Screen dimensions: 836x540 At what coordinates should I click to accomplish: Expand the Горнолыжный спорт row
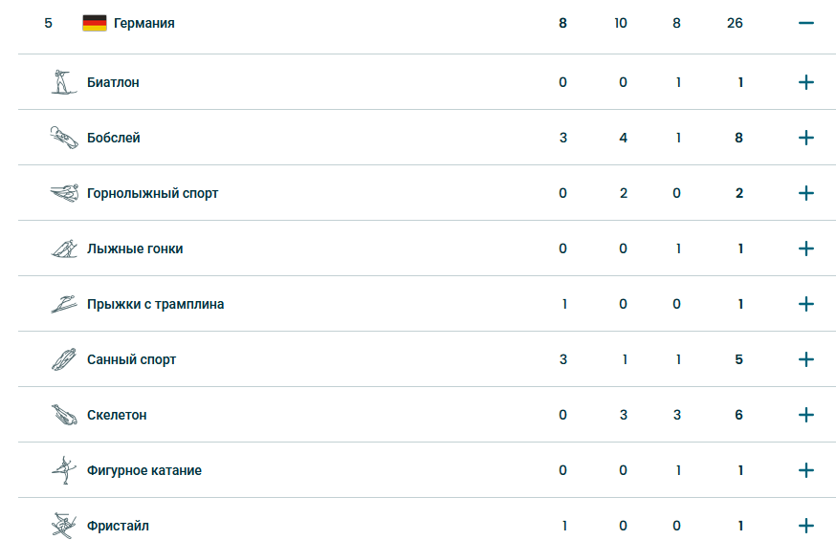click(806, 193)
